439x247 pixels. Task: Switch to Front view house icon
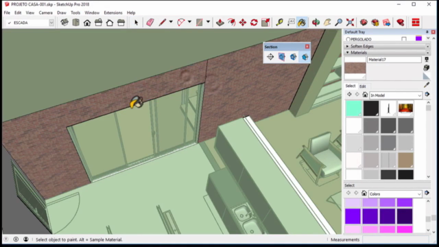(x=87, y=23)
